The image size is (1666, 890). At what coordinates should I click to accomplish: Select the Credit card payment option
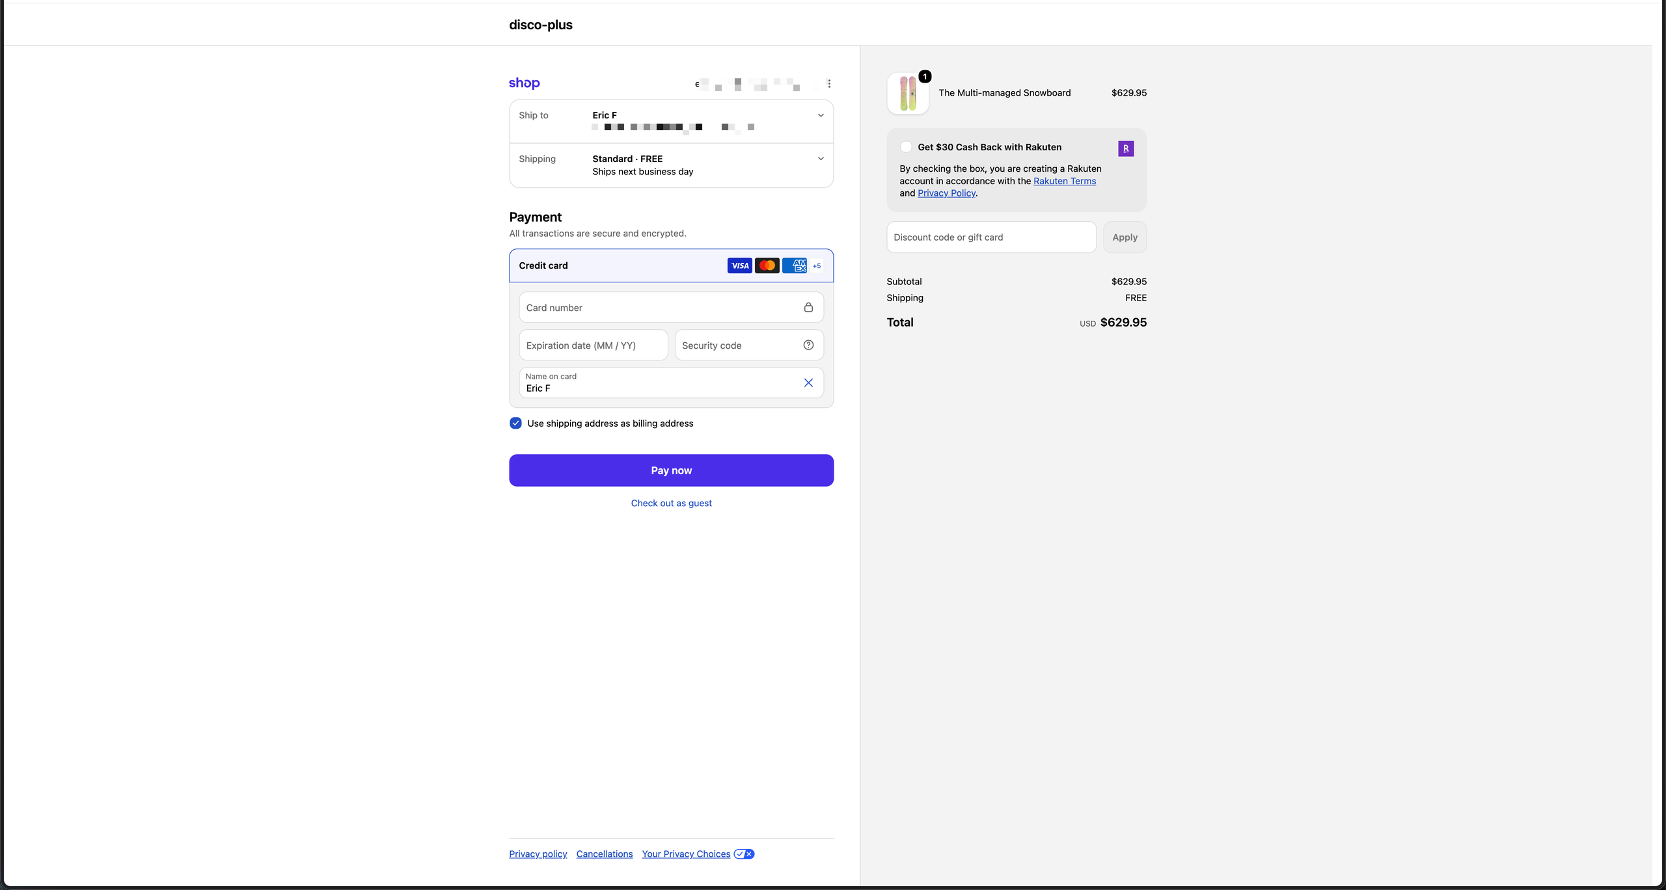pos(671,265)
